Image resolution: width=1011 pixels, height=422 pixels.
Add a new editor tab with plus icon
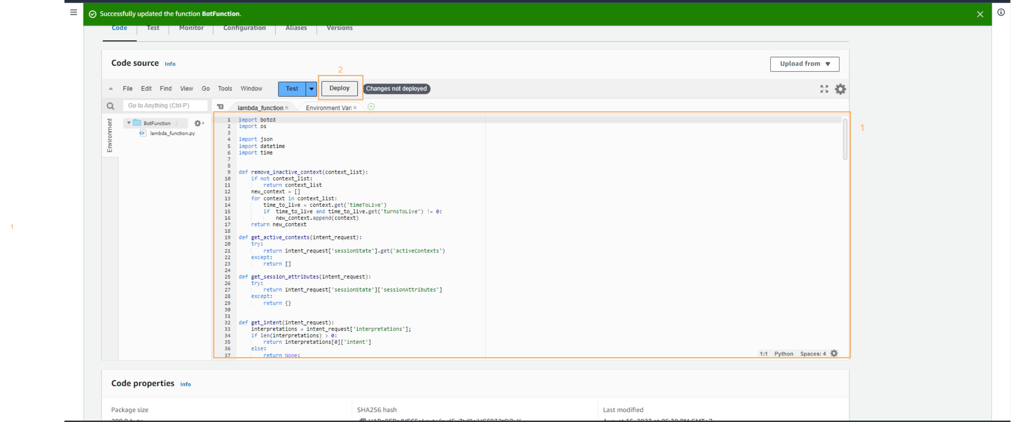click(x=371, y=107)
